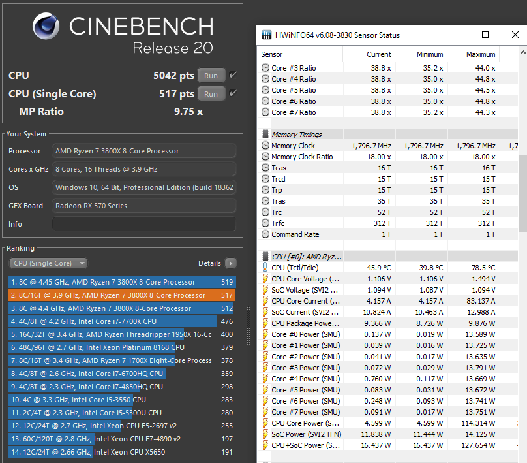Click the Command Rate sensor icon
Screen dimensions: 527x463
click(265, 234)
